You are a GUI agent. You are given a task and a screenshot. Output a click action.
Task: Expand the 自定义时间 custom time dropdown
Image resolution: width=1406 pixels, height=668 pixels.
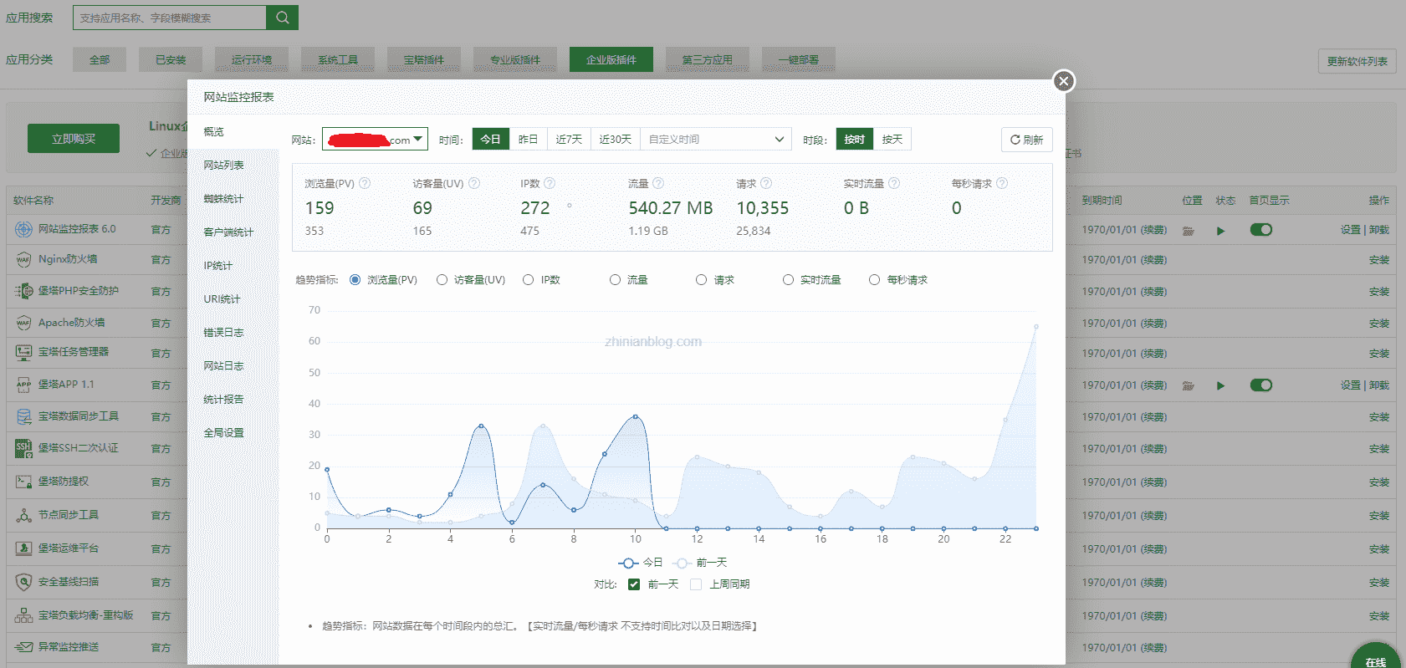716,140
